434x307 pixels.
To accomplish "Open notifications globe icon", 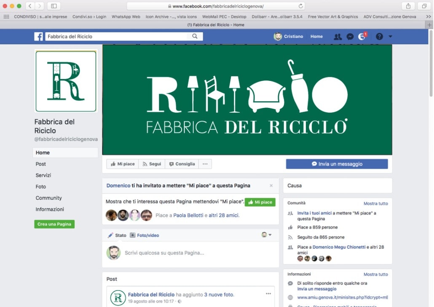I will 362,37.
